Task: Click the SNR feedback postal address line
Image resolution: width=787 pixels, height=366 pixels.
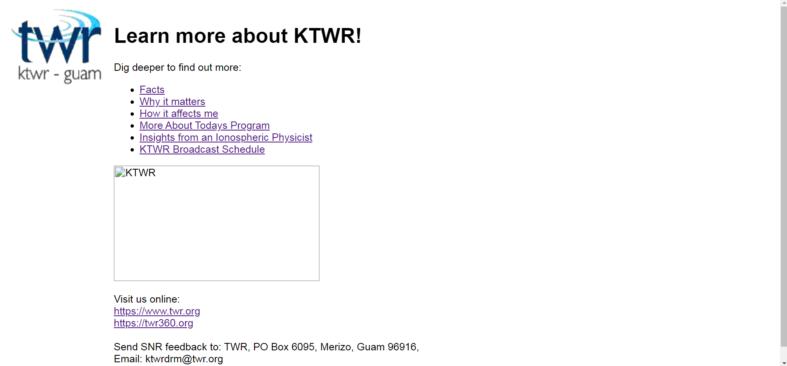Action: click(266, 347)
